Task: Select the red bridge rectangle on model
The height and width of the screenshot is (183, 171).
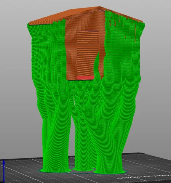Action: click(x=86, y=78)
